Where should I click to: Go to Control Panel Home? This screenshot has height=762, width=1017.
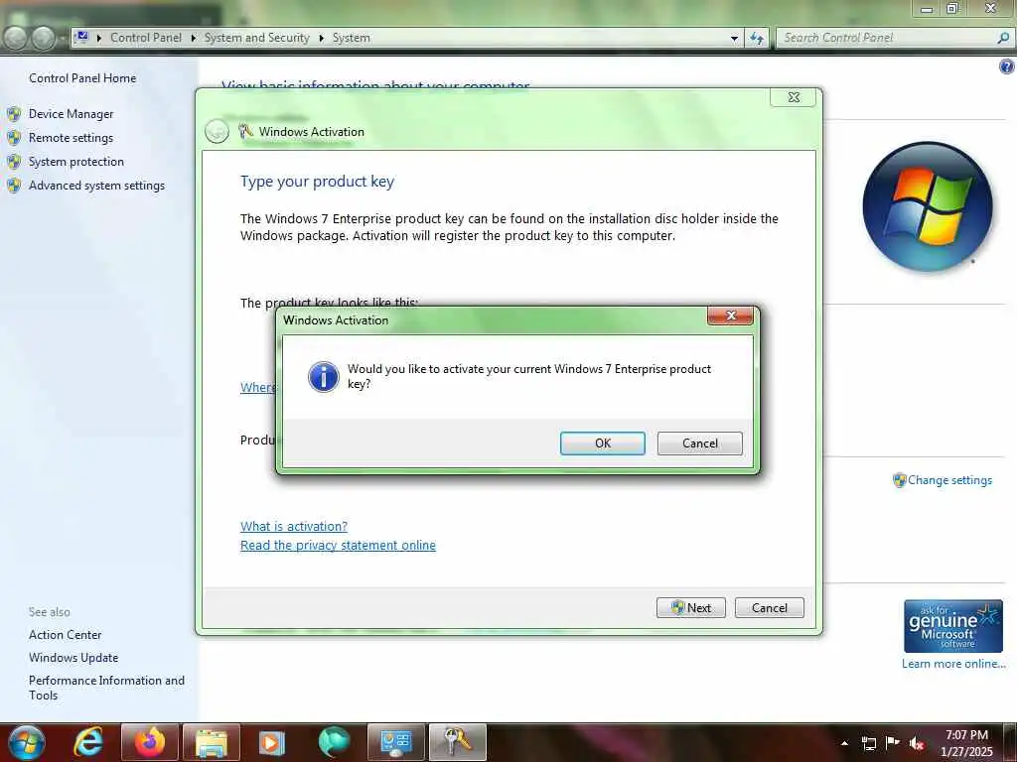point(82,78)
